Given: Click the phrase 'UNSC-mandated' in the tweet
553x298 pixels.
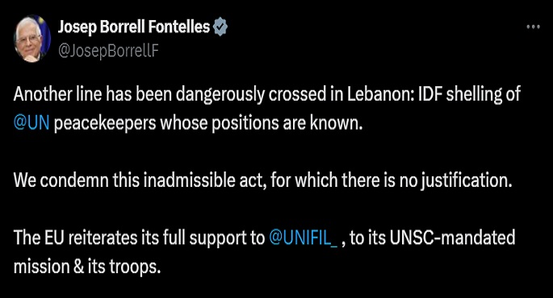Looking at the screenshot, I should coord(452,238).
